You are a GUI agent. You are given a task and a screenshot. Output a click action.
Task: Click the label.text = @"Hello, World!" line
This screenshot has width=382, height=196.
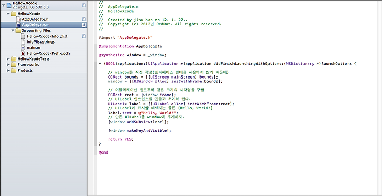coord(143,113)
